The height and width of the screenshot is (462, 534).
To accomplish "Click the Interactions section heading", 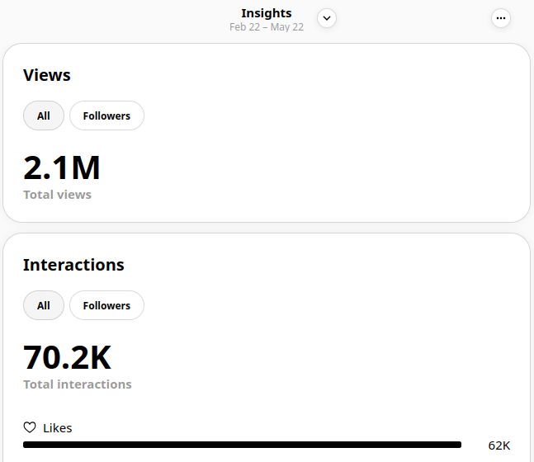I will click(73, 265).
